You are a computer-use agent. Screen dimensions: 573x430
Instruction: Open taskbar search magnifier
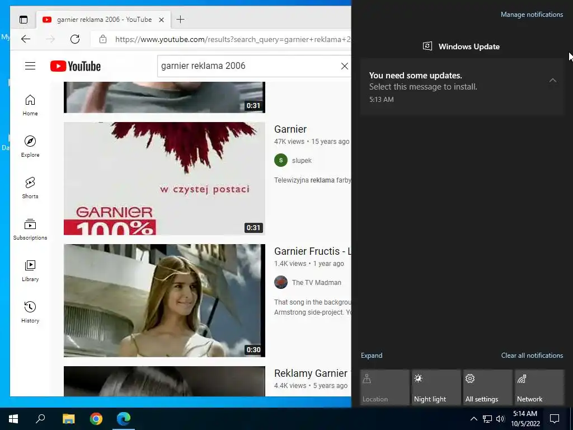point(40,419)
